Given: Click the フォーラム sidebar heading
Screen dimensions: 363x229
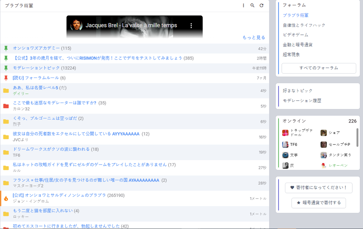Looking at the screenshot, I should [x=294, y=5].
